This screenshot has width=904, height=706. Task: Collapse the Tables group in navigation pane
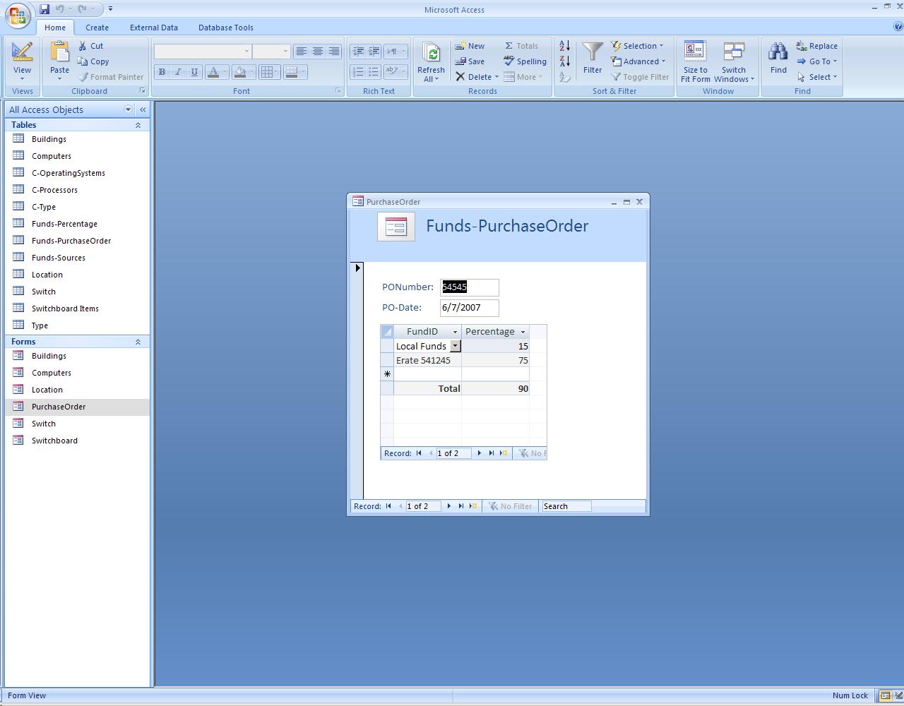(x=138, y=125)
